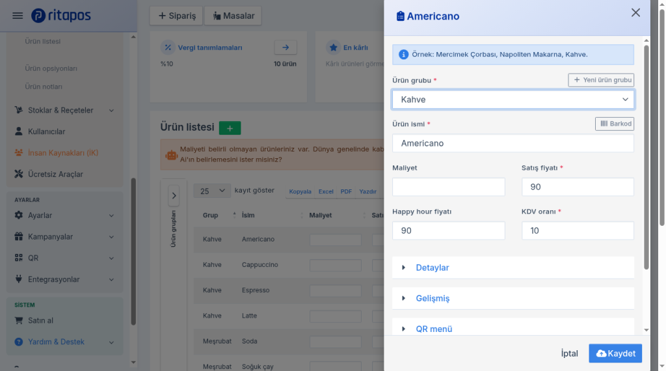Click the Kampanyalar gift icon
Viewport: 666px width, 371px height.
click(19, 237)
